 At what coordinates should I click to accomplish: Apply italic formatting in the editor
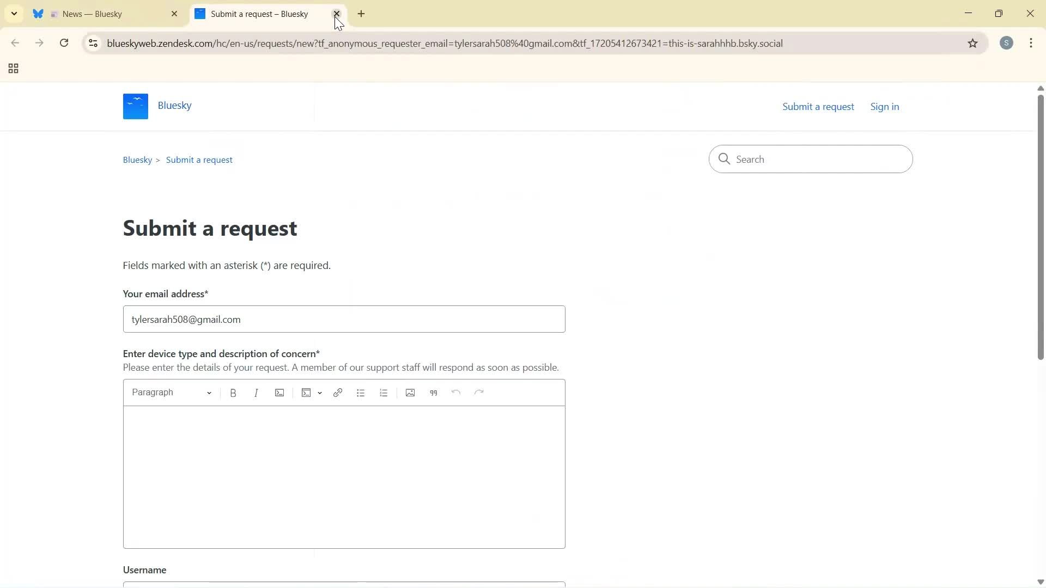pyautogui.click(x=256, y=393)
